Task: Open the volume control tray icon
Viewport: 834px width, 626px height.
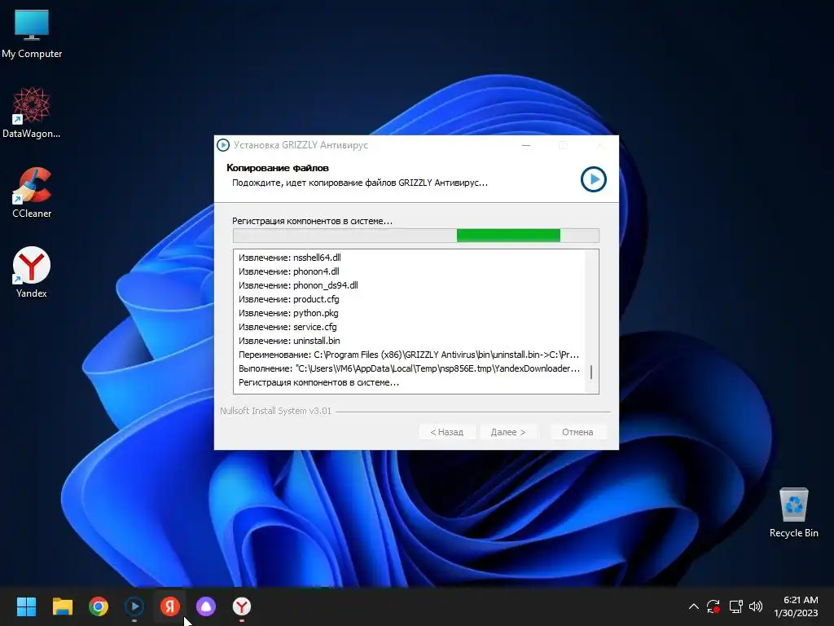Action: (x=756, y=606)
